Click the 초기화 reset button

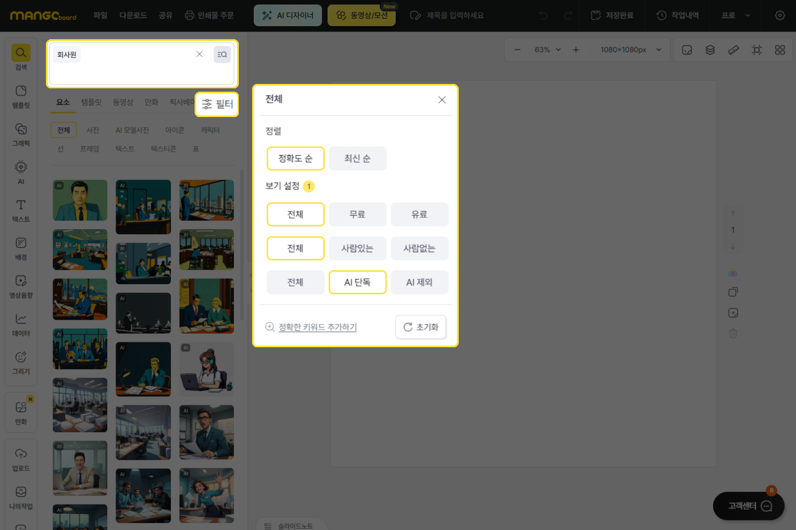[x=421, y=327]
